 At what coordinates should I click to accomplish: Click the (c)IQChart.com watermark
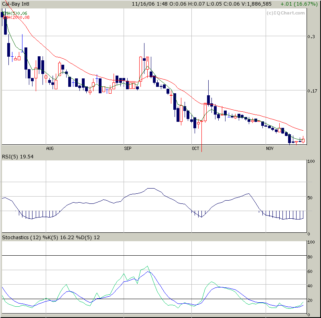[x=285, y=12]
